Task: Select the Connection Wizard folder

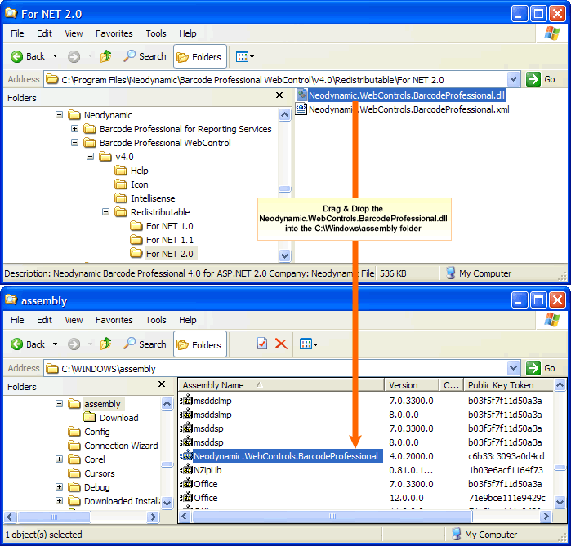Action: (x=113, y=446)
